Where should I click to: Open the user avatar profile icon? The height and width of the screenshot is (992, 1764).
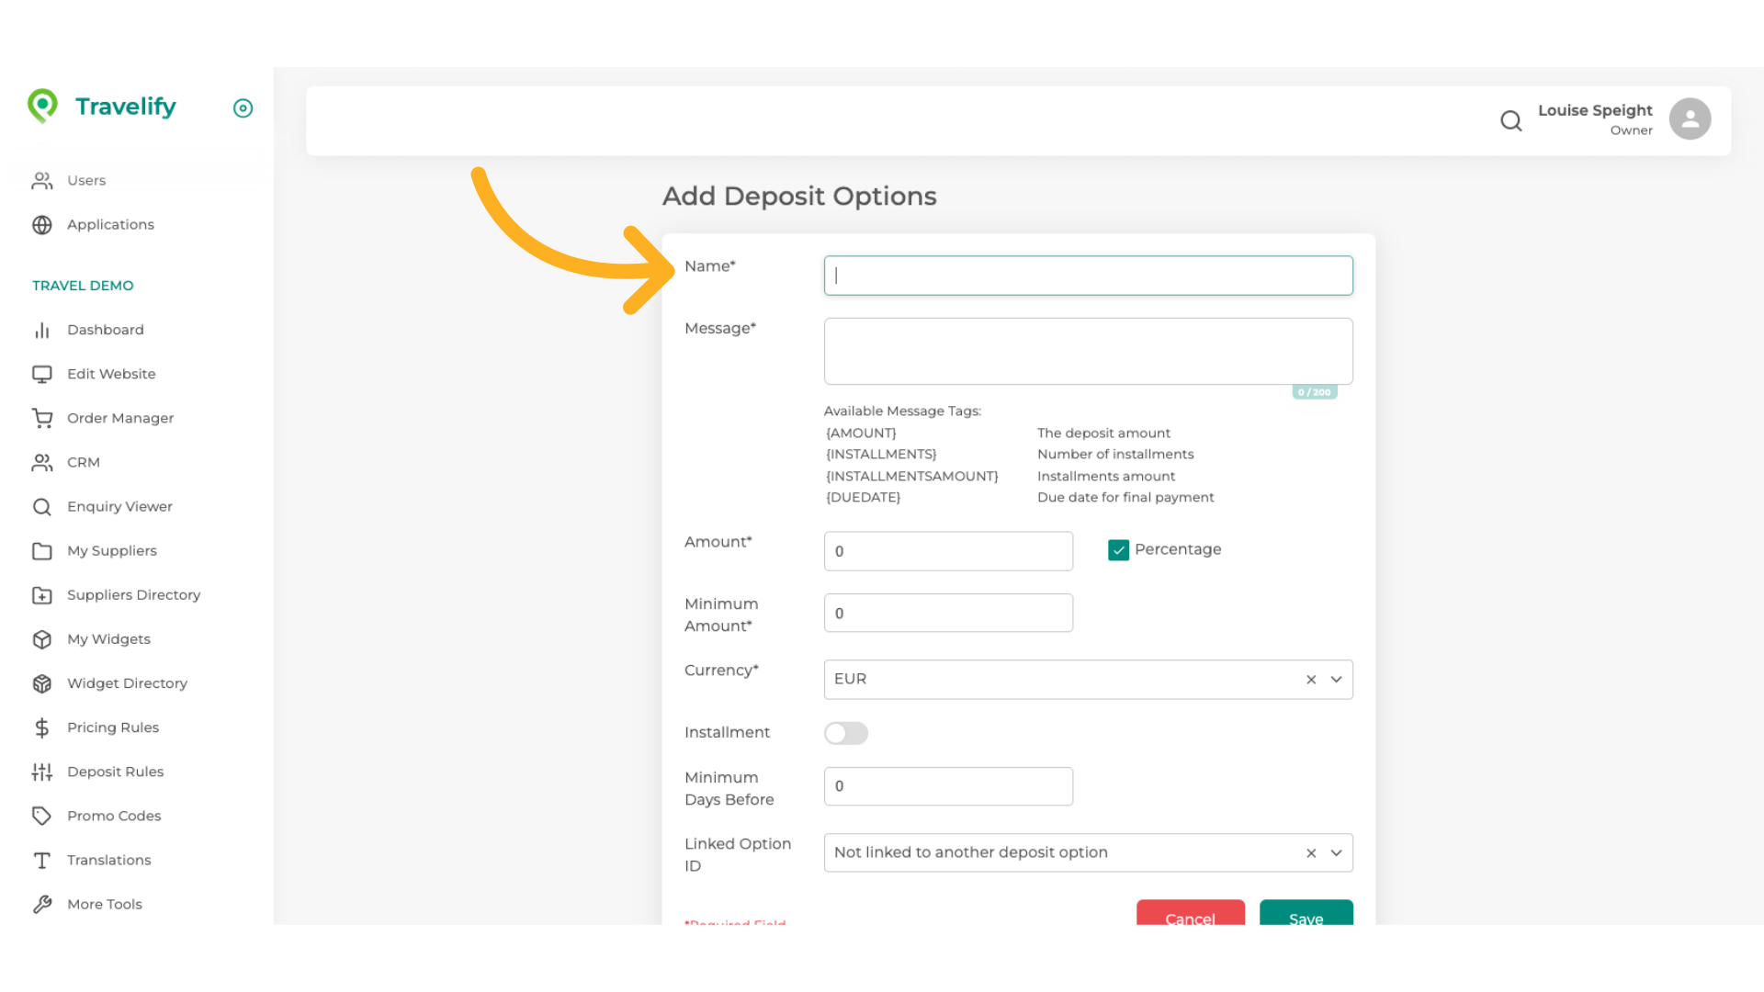coord(1690,119)
